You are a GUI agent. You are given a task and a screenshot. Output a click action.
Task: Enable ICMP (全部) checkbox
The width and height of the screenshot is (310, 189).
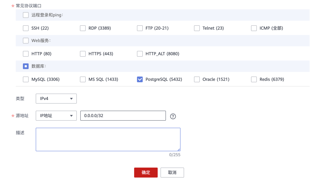click(x=254, y=28)
